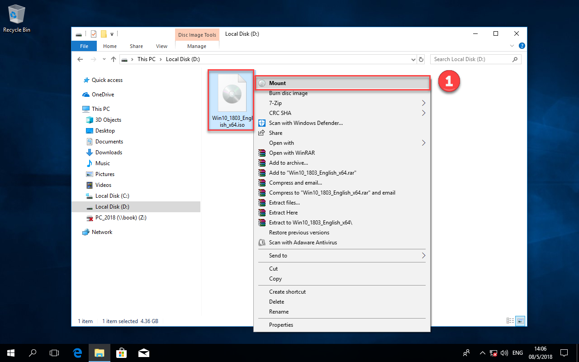The width and height of the screenshot is (579, 362).
Task: Expand the Send to submenu
Action: (x=342, y=256)
